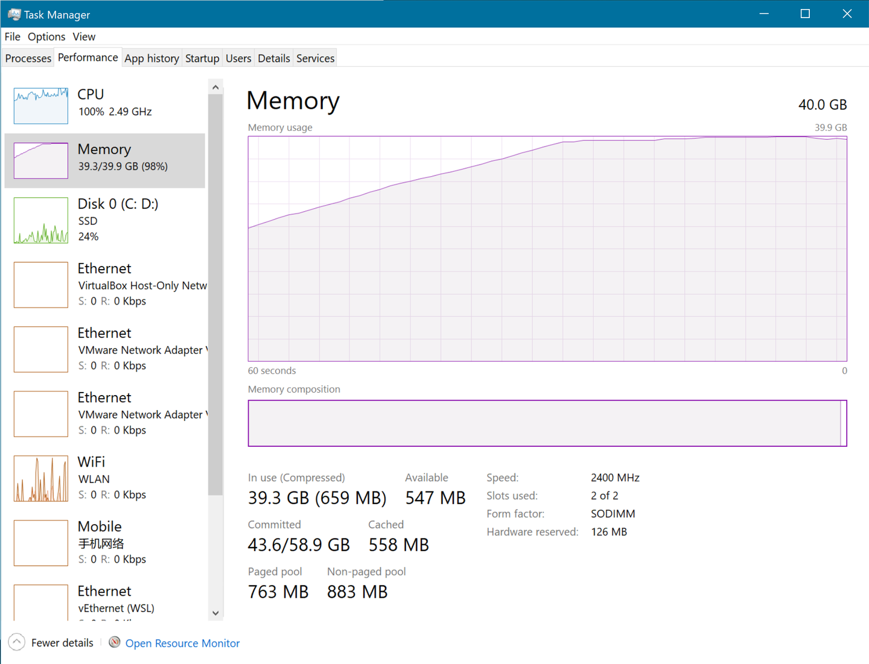
Task: Select the Mobile network thumbnail
Action: pyautogui.click(x=41, y=543)
